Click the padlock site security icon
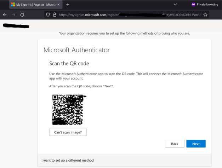The image size is (222, 168). click(x=55, y=15)
